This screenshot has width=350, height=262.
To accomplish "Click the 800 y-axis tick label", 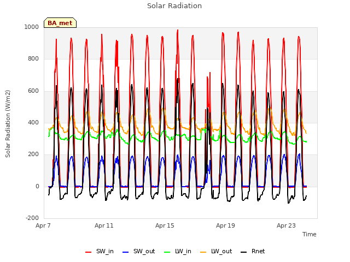I will point(33,59).
